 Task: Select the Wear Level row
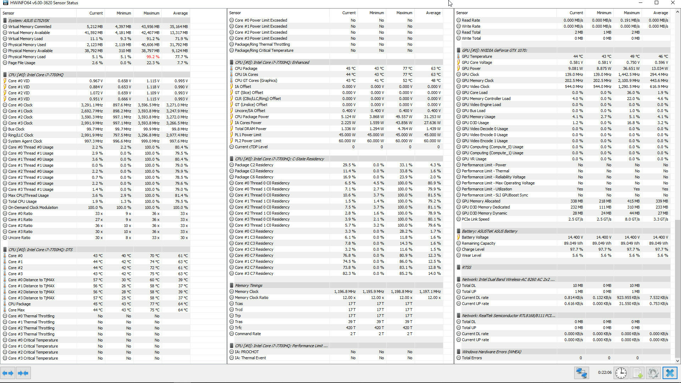coord(563,255)
